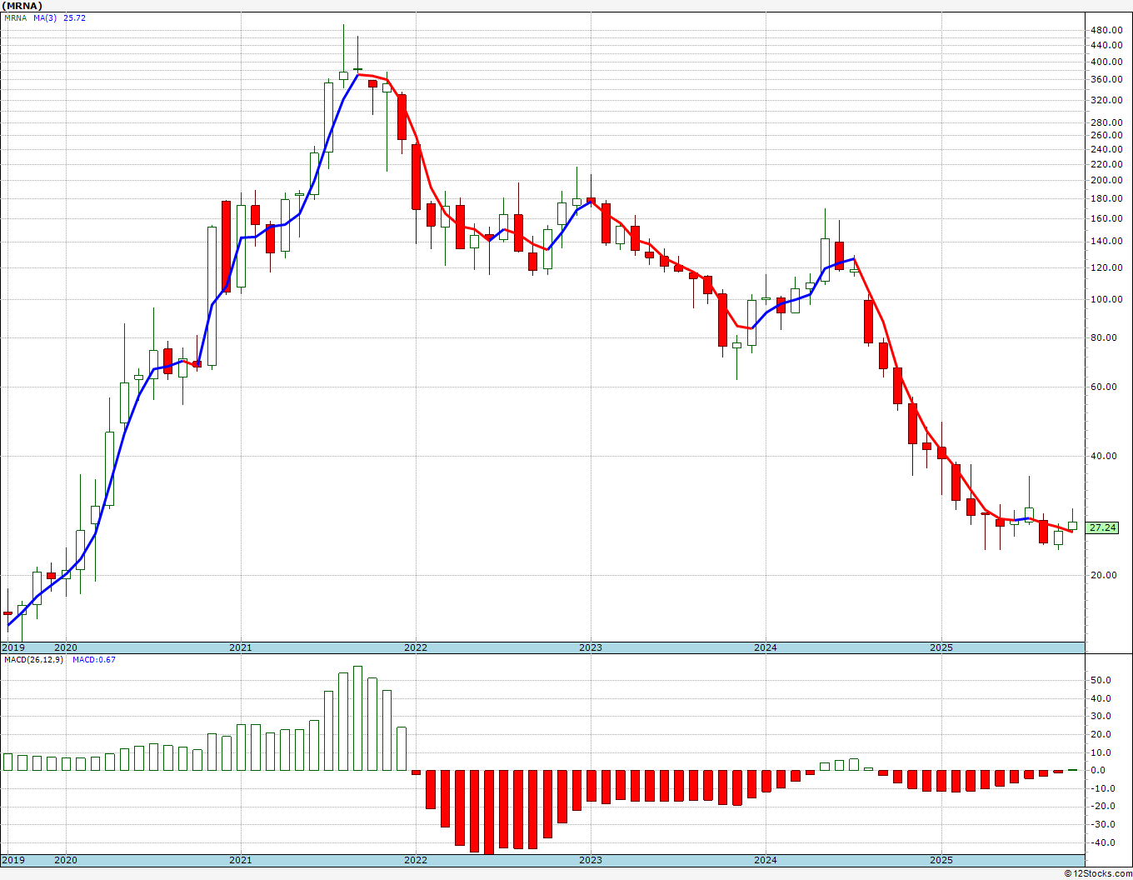Screen dimensions: 1133x880
Task: Click 2024 on the price chart time axis
Action: (766, 647)
